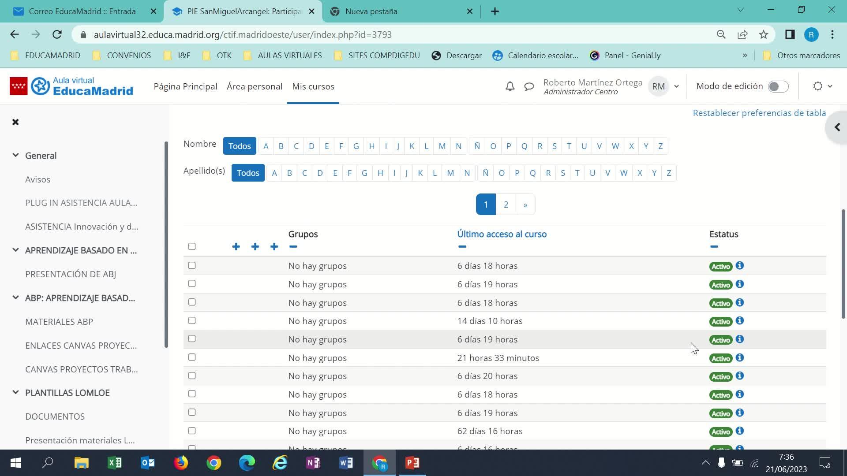Collapse the Grupos column with minus icon
Image resolution: width=847 pixels, height=476 pixels.
click(x=293, y=247)
